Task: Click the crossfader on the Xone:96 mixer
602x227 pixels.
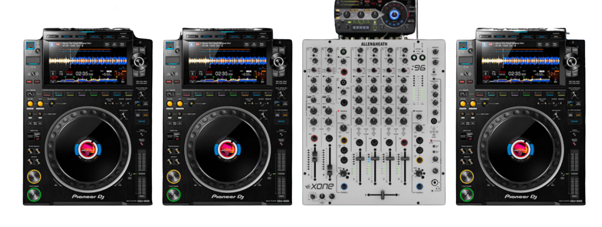Action: tap(383, 195)
